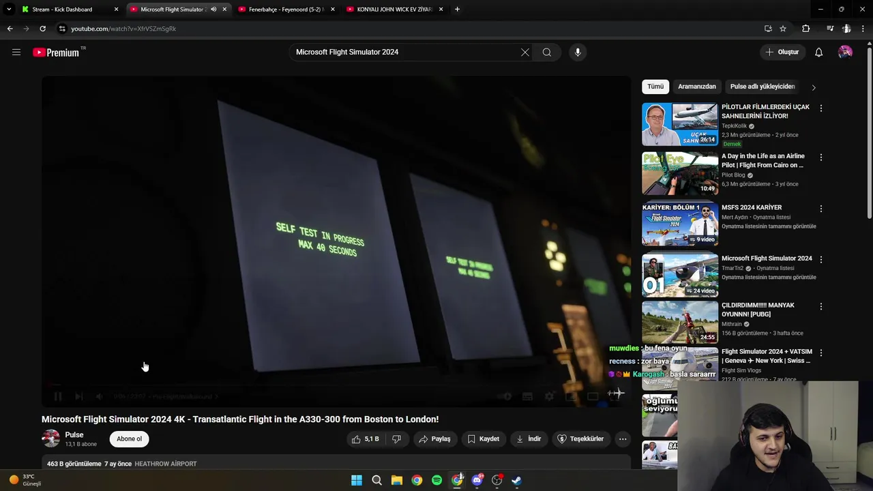Open options for TmarTn2 Flight Simulator playlist

point(821,260)
